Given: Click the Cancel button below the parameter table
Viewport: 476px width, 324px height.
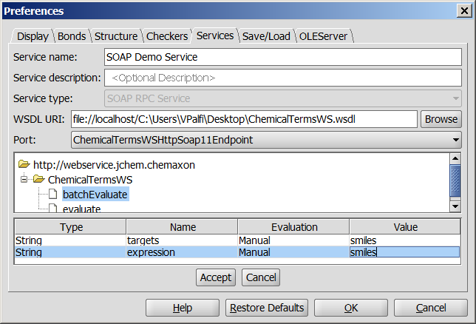Looking at the screenshot, I should [x=260, y=277].
